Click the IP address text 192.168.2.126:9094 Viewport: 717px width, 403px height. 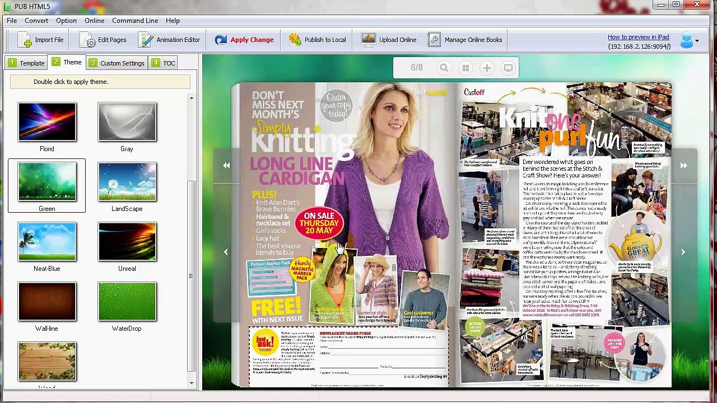pos(639,46)
